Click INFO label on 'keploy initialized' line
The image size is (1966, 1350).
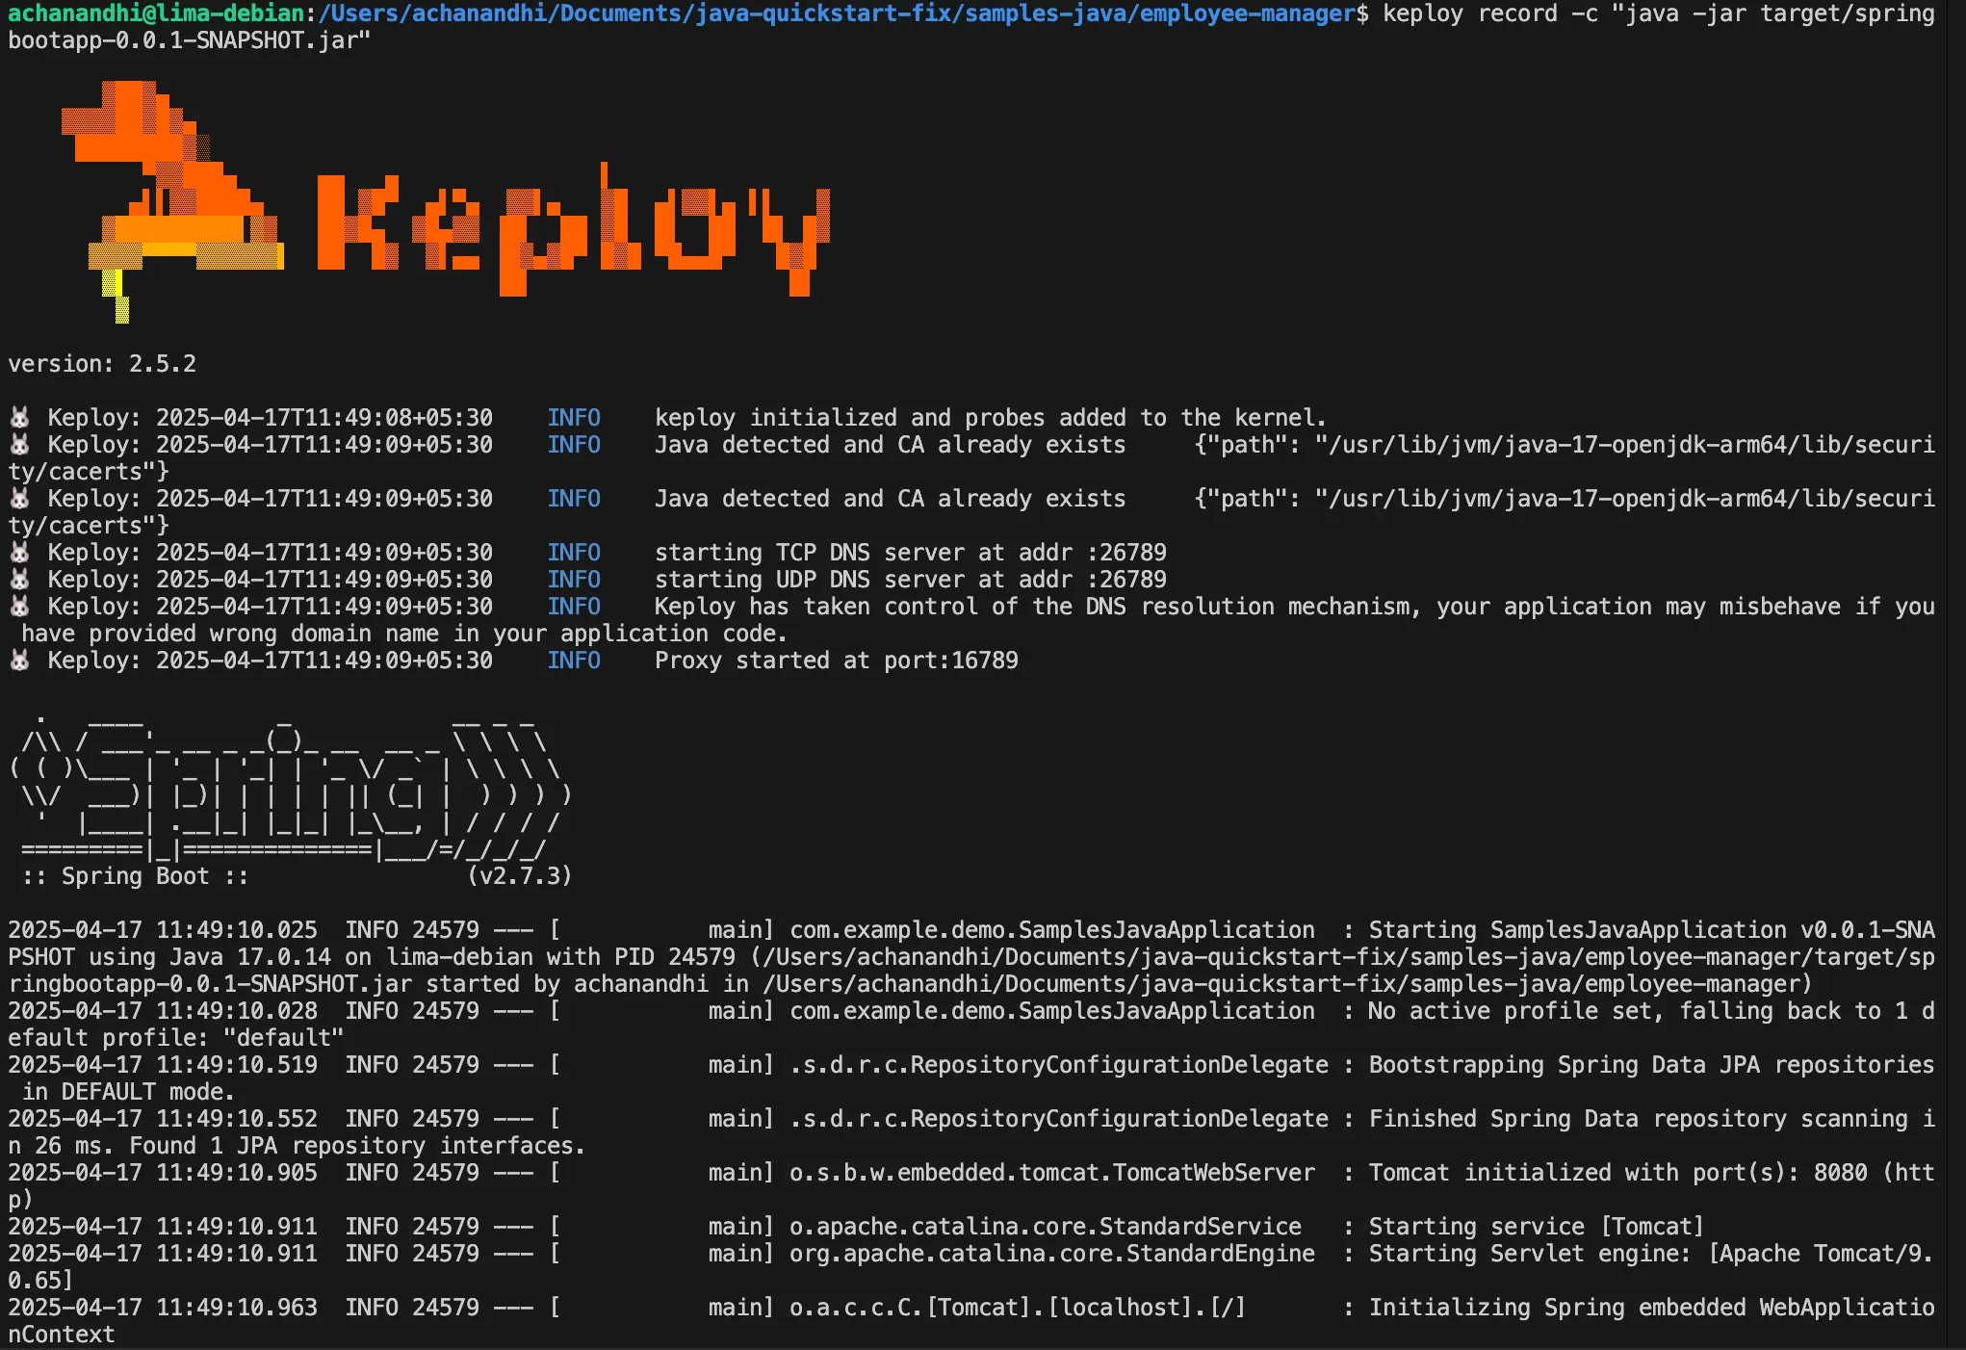point(574,418)
